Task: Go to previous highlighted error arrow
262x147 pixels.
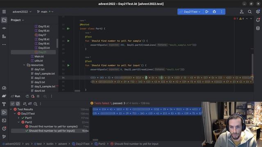Action: (247, 19)
